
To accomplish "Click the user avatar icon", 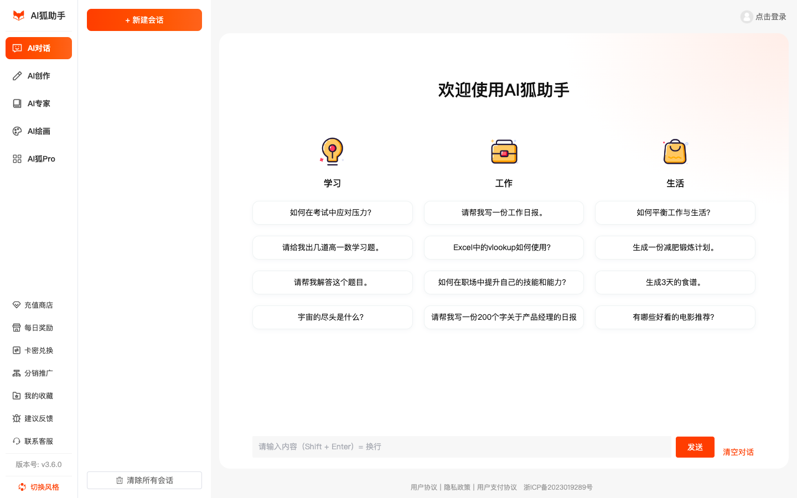I will 747,17.
